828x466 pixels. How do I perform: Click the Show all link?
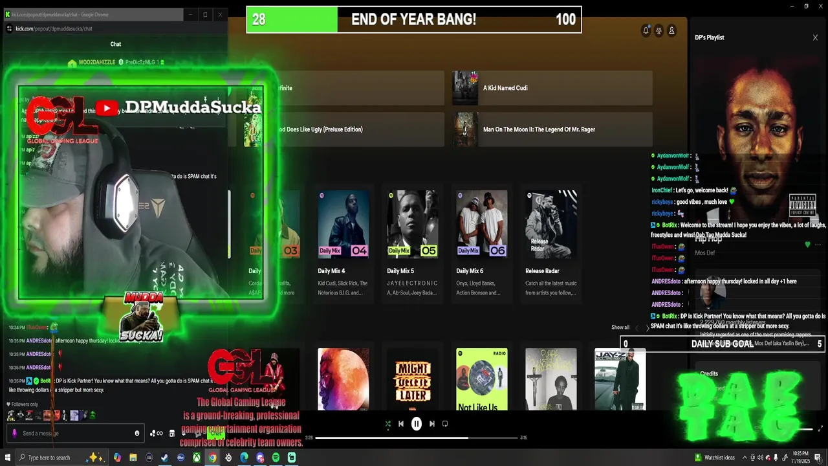[x=620, y=327]
